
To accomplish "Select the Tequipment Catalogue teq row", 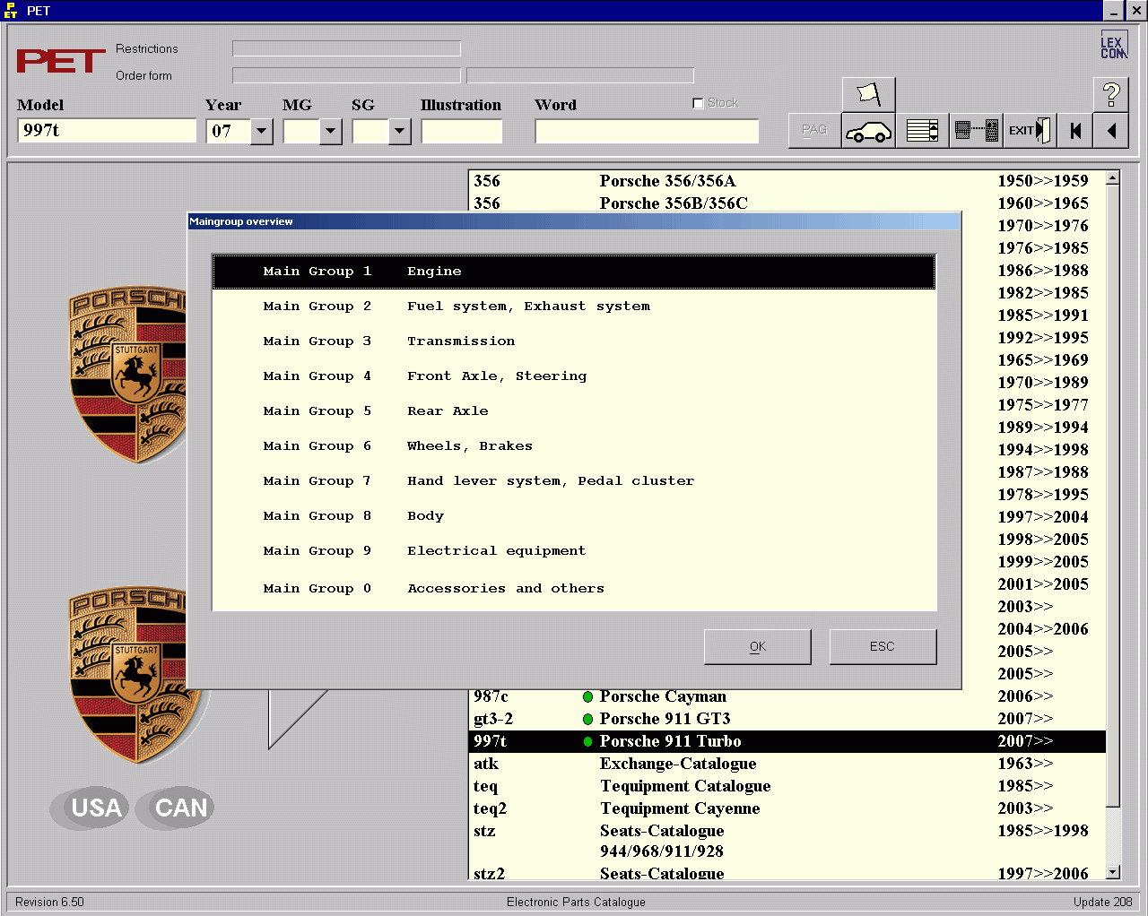I will coord(787,786).
